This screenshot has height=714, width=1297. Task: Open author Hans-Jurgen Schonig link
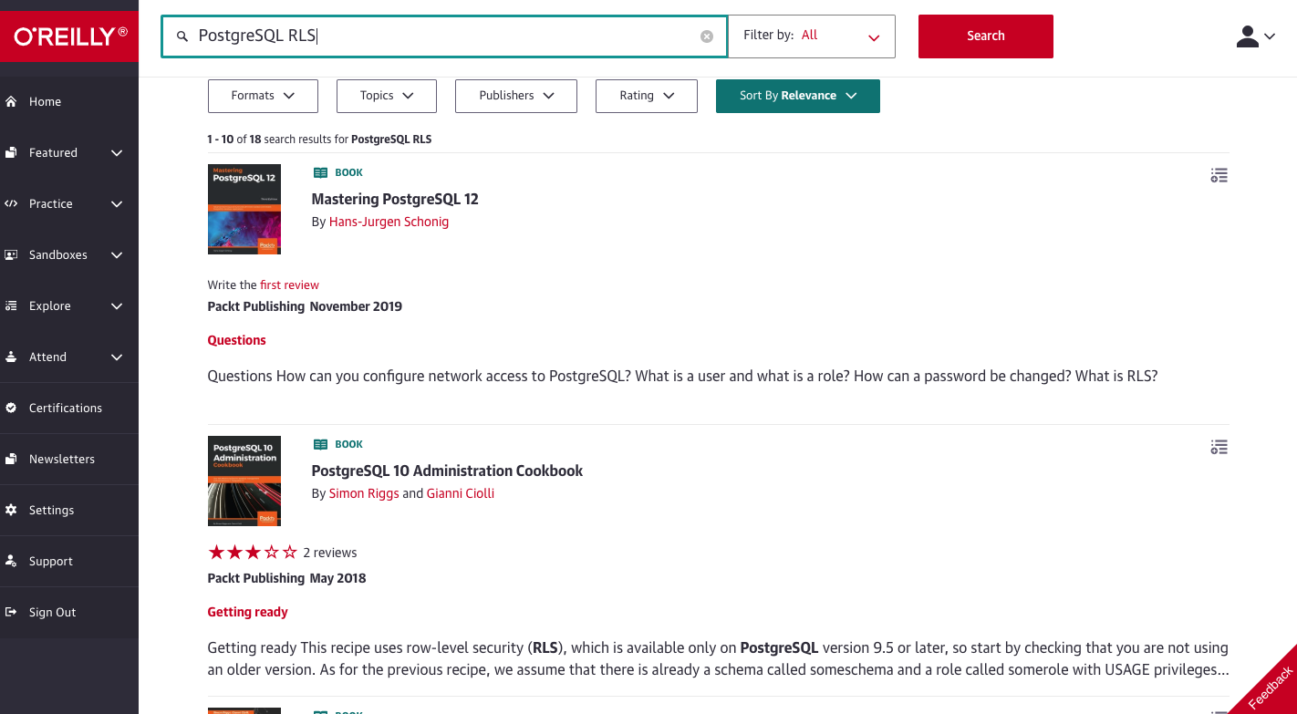coord(389,222)
